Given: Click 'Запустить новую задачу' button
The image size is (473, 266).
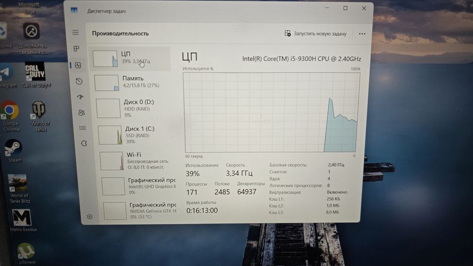Looking at the screenshot, I should pos(315,34).
